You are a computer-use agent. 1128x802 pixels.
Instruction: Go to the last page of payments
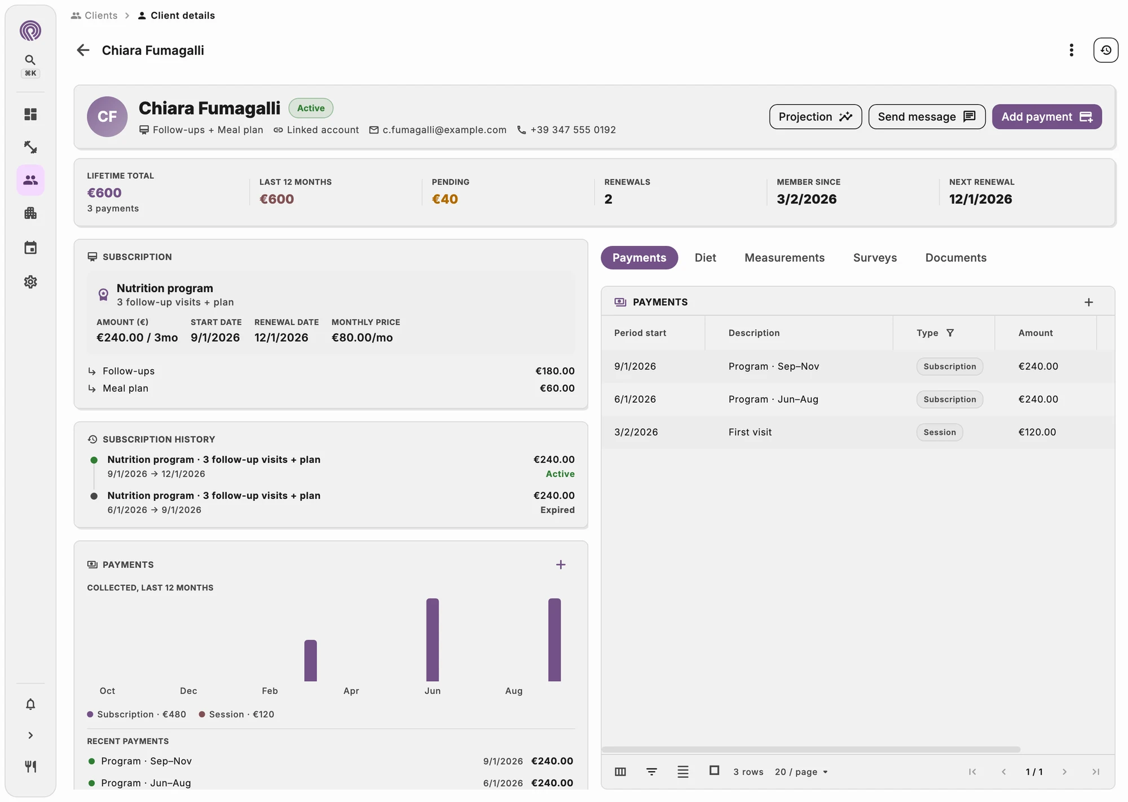[1096, 772]
